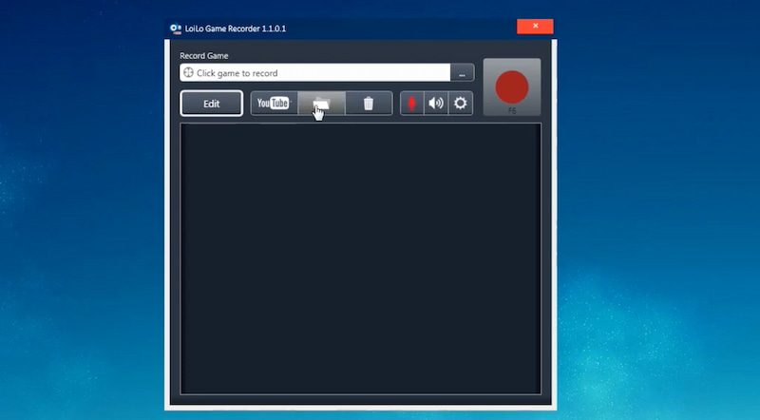Open the recordings folder icon
The width and height of the screenshot is (760, 420).
(321, 104)
